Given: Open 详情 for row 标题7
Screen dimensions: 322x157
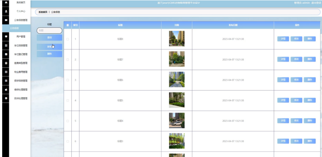Looking at the screenshot, I should [283, 59].
